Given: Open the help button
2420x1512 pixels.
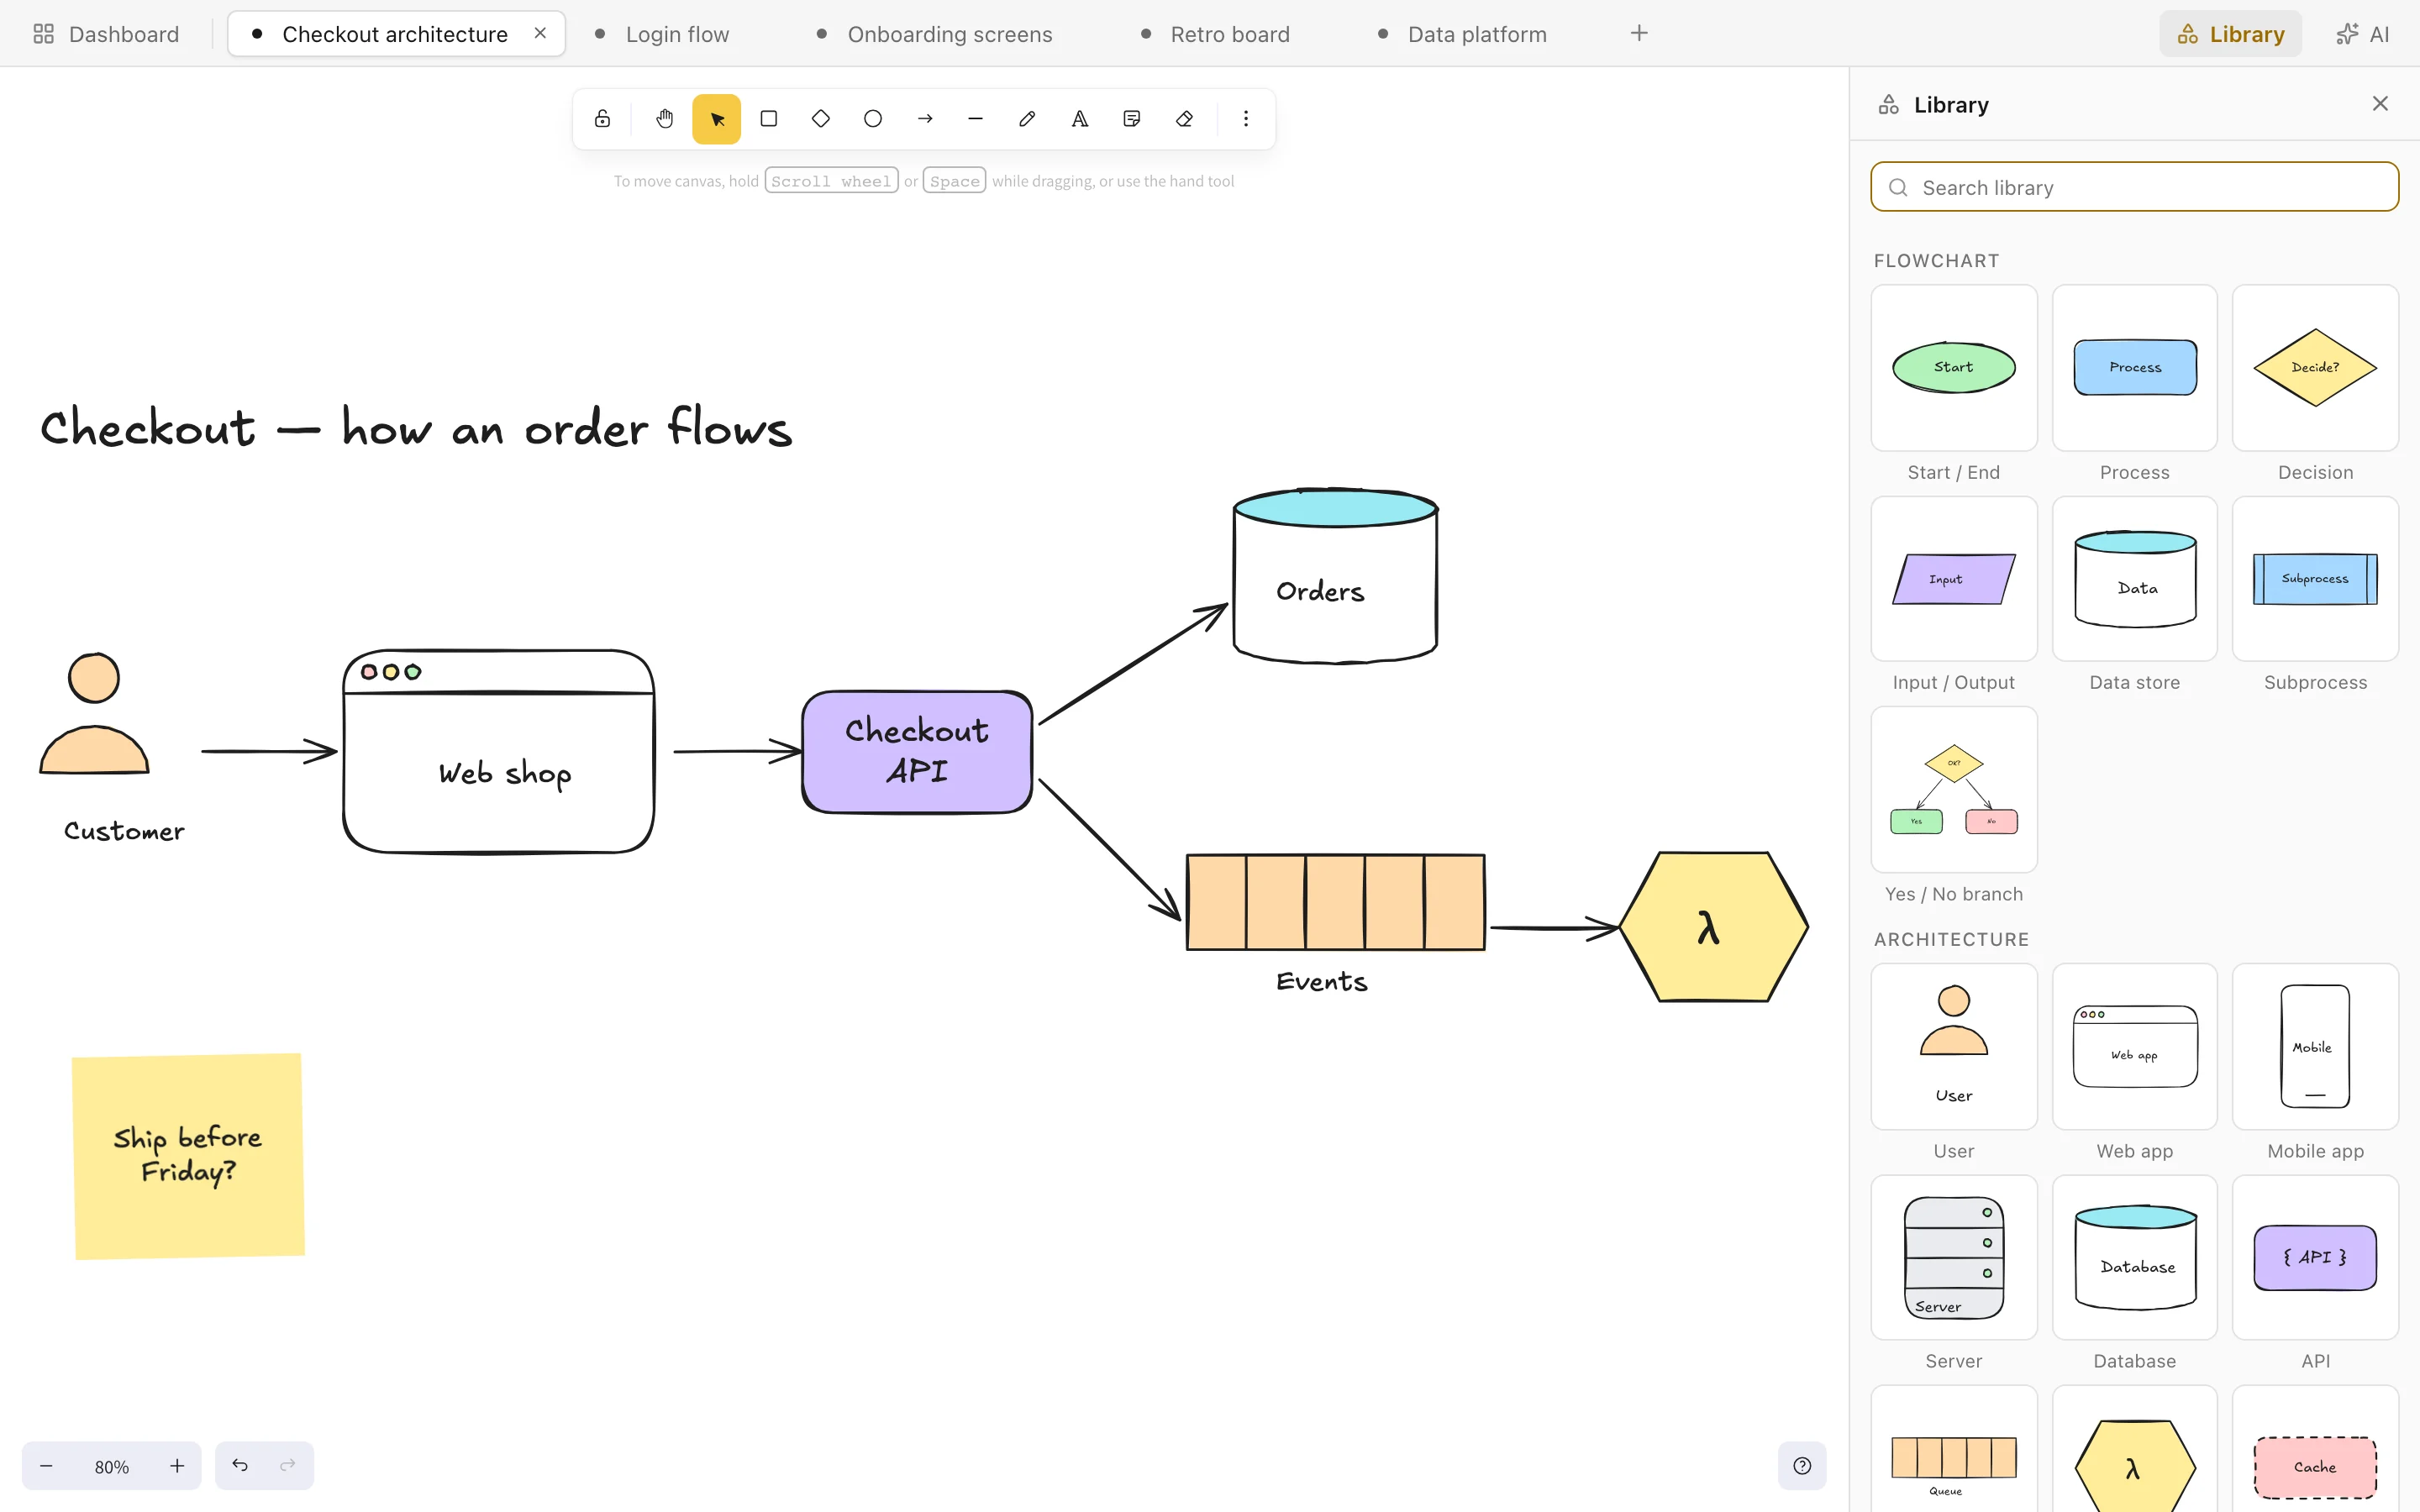Looking at the screenshot, I should [x=1802, y=1466].
